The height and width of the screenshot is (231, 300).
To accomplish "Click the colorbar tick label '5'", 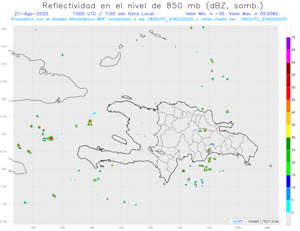I will (292, 200).
